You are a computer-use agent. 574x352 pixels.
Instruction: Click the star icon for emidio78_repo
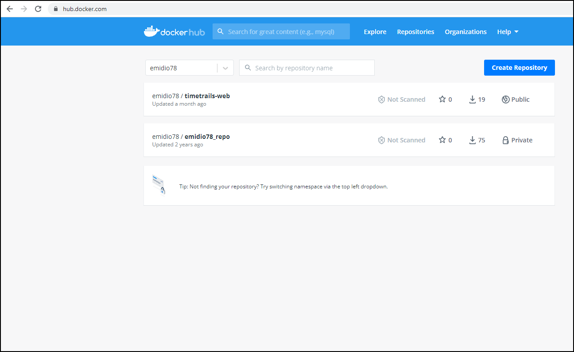click(442, 140)
